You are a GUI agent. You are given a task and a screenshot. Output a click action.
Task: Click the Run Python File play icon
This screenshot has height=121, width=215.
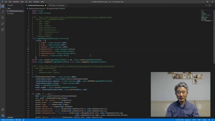(207, 5)
